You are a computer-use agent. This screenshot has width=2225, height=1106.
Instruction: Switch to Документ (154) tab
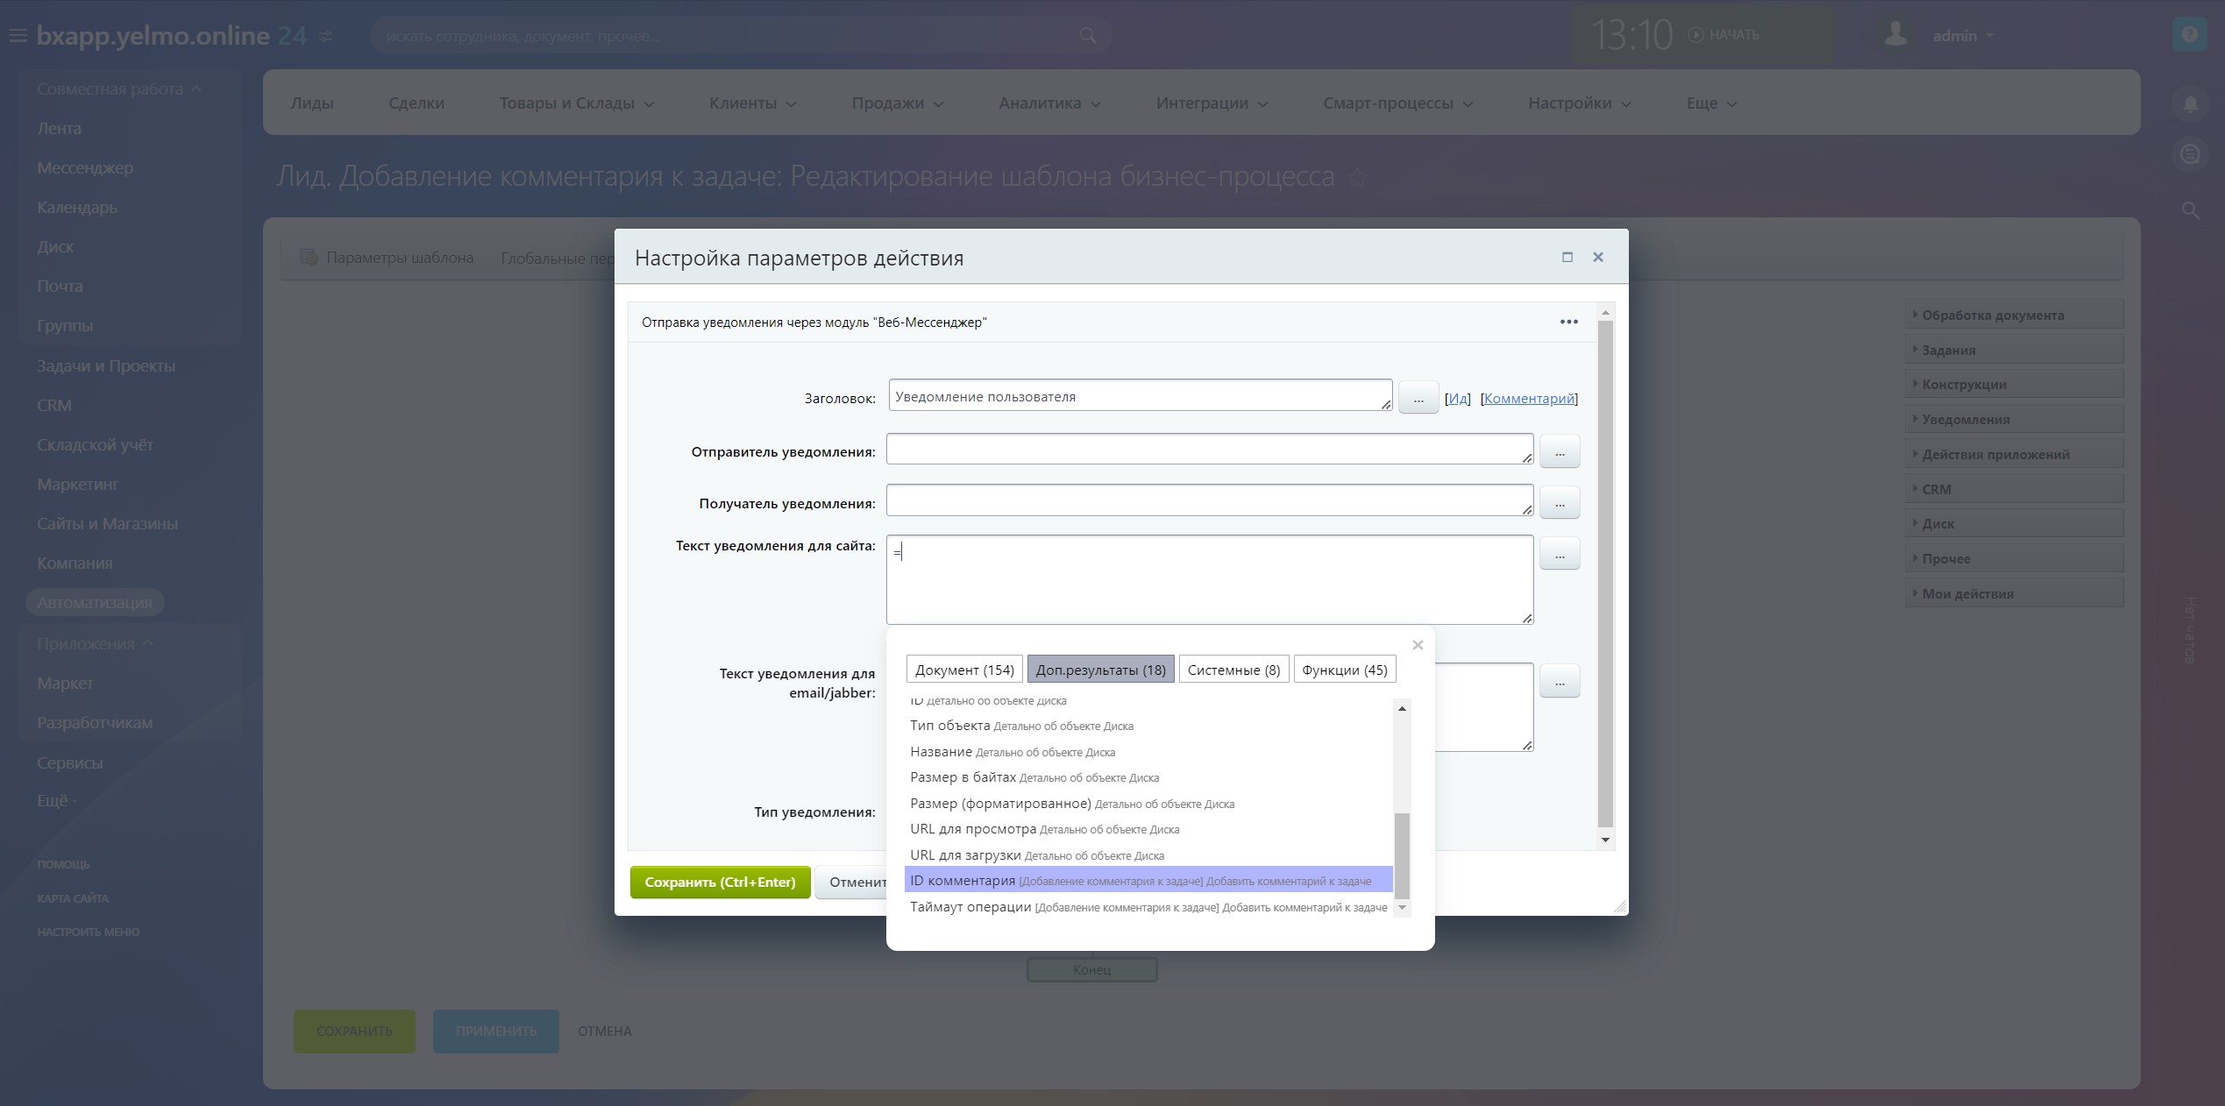pos(963,670)
